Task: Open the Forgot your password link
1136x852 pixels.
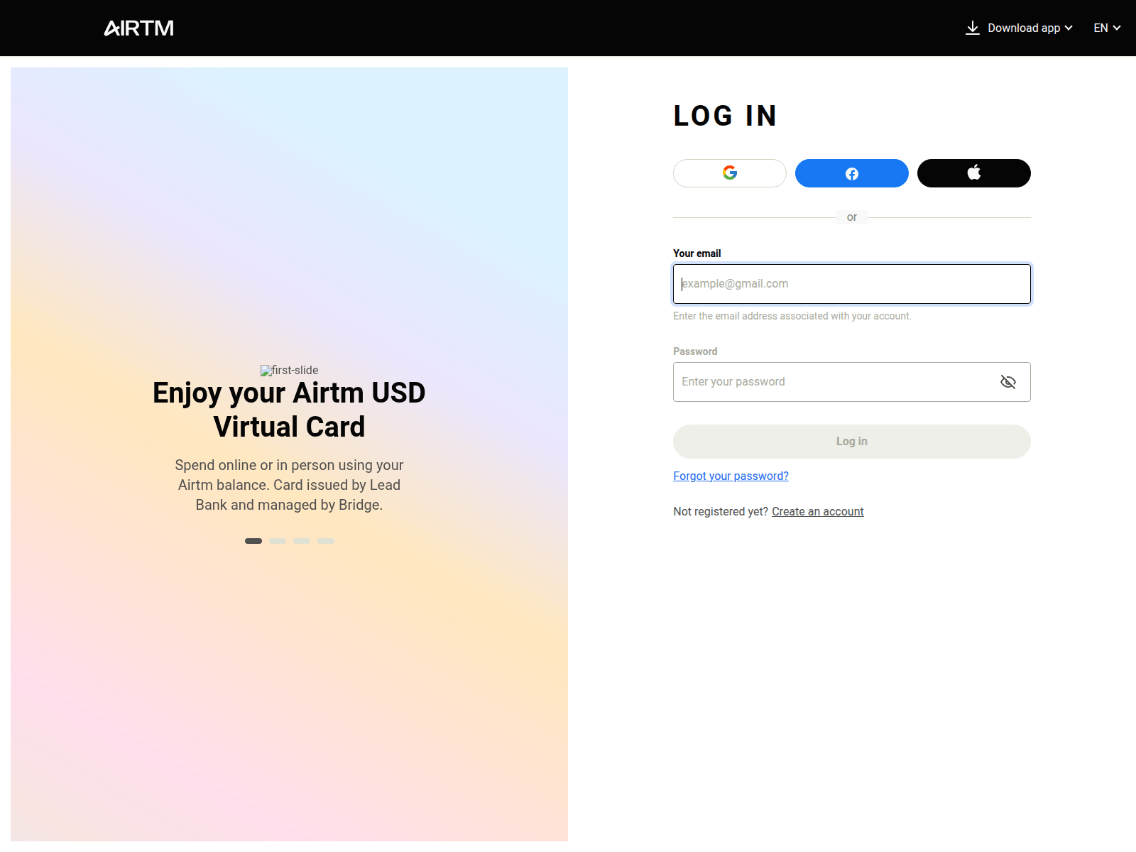Action: [731, 476]
